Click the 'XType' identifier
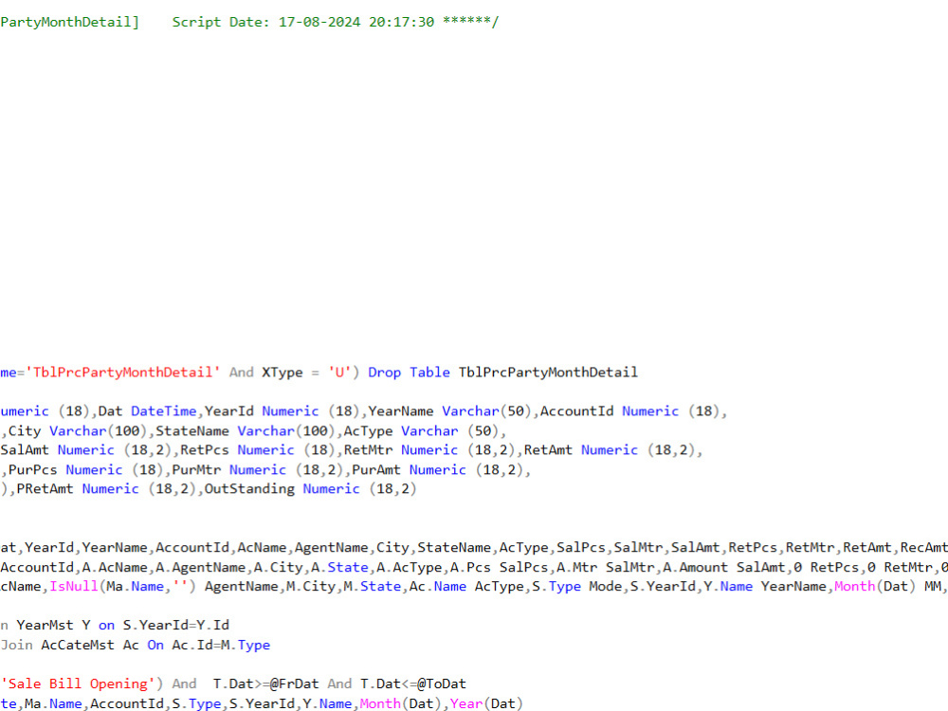 [283, 373]
